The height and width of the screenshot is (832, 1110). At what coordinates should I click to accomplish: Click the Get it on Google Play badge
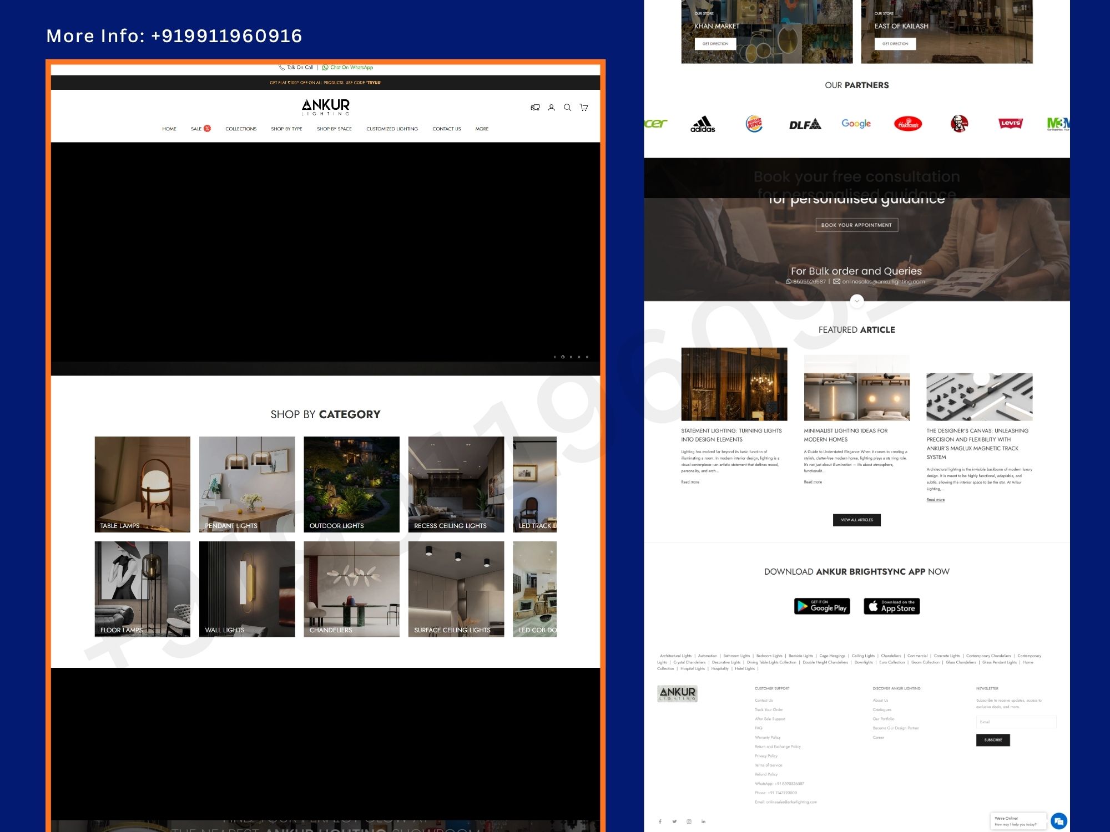pyautogui.click(x=821, y=606)
